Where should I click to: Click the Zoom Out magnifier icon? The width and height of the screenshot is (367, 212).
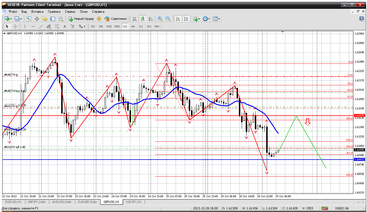(168, 19)
